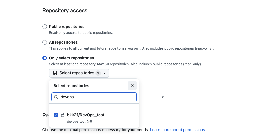Viewport: 279px width, 135px height.
Task: Open the Select repositories dropdown button
Action: [x=79, y=73]
